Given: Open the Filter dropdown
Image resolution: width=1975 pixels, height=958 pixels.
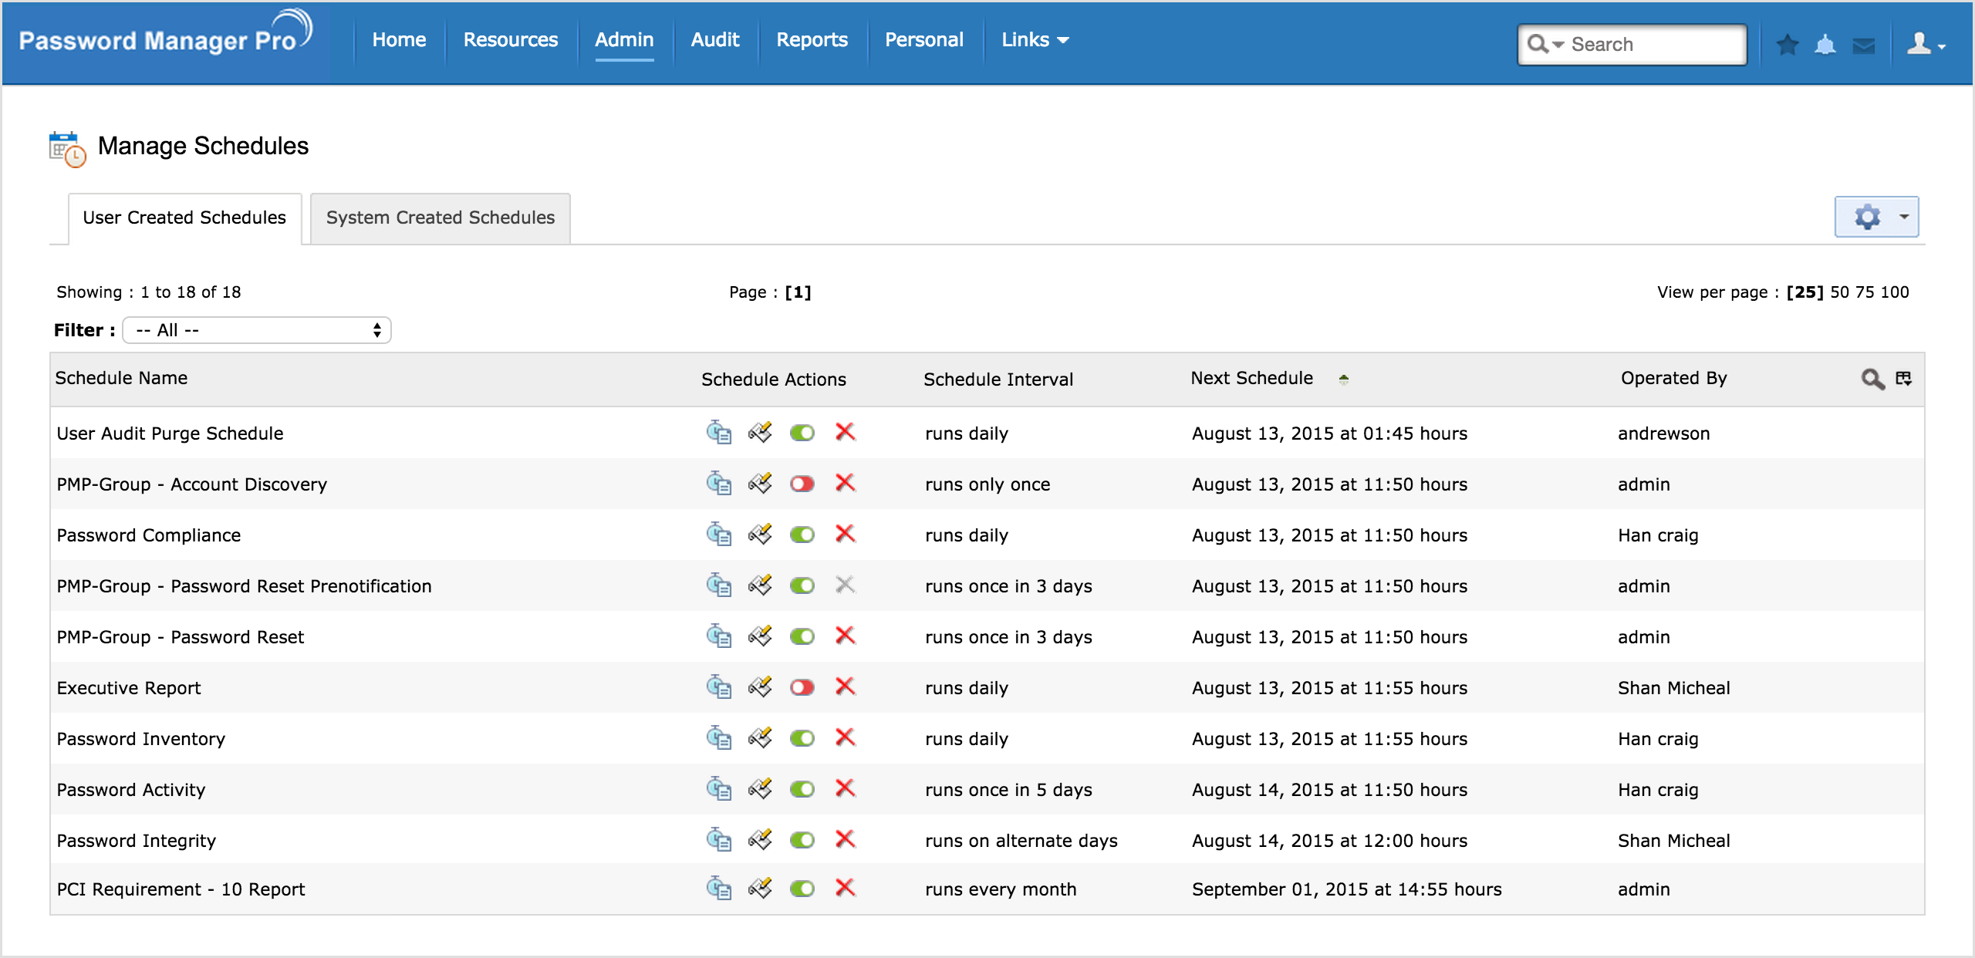Looking at the screenshot, I should pos(257,330).
